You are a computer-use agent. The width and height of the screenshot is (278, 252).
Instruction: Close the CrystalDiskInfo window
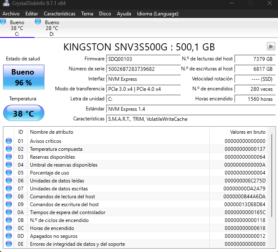[x=270, y=3]
